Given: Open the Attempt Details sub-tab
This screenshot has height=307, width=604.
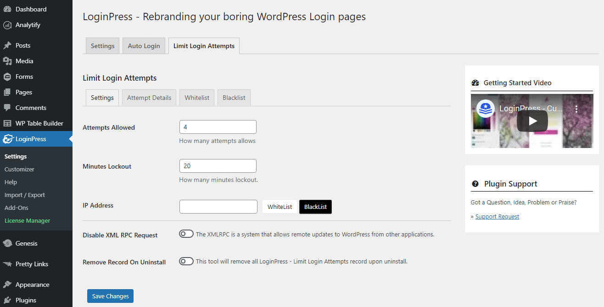Looking at the screenshot, I should 149,98.
